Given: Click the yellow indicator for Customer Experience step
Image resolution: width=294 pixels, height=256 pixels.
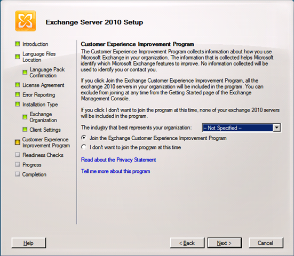Looking at the screenshot, I should (18, 142).
